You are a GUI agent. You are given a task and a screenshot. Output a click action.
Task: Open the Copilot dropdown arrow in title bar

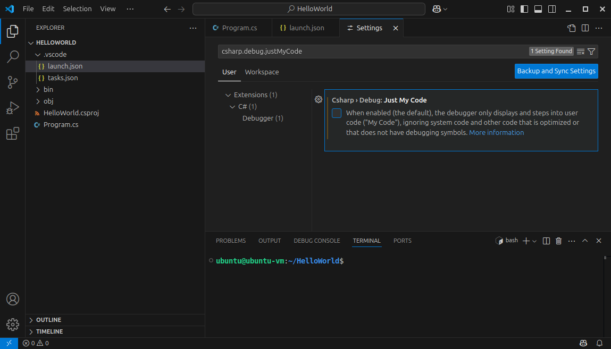(x=446, y=9)
